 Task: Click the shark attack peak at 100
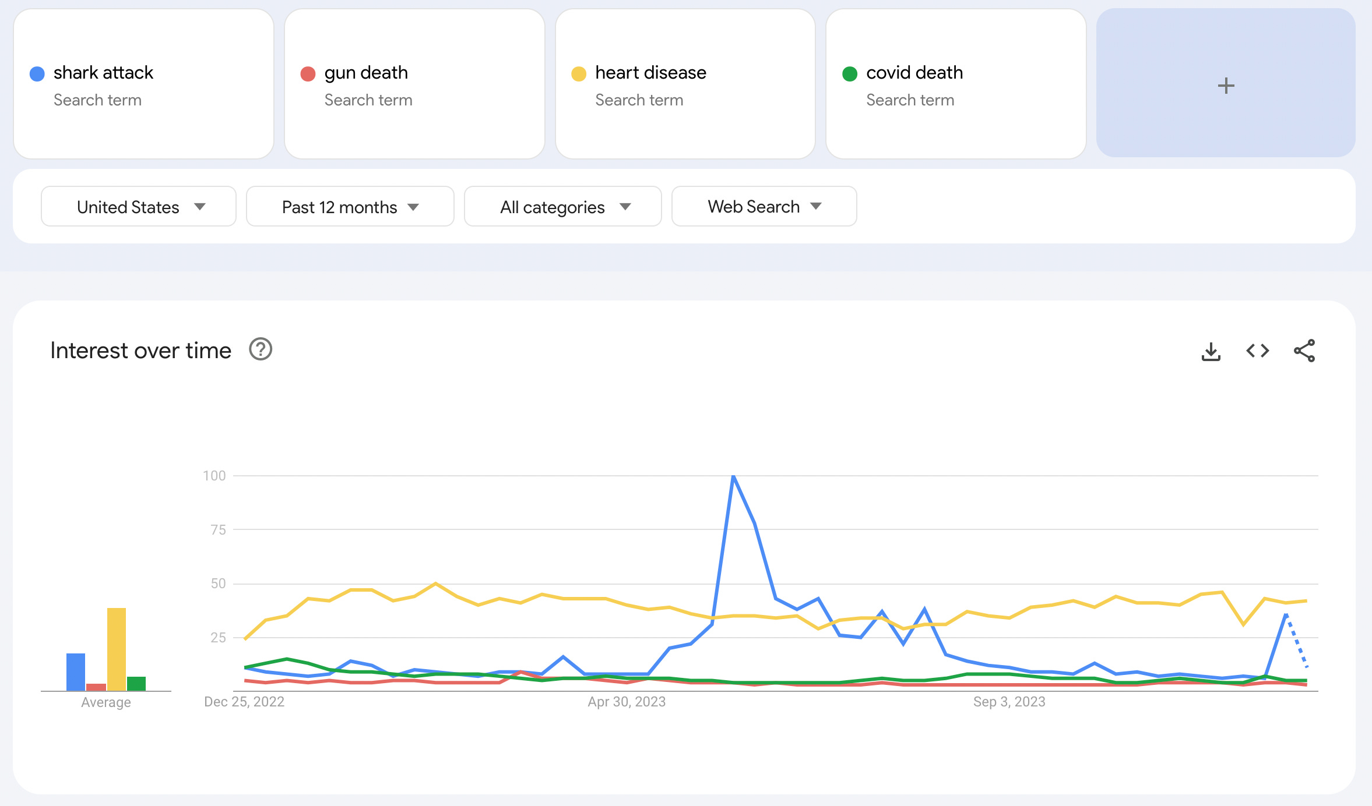pos(734,476)
